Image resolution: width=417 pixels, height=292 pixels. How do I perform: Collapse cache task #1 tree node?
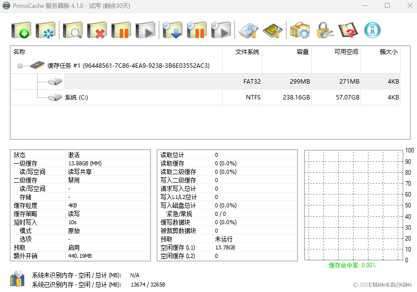(20, 66)
